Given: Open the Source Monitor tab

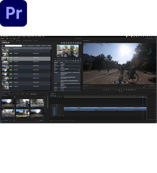Looking at the screenshot, I should (11, 40).
